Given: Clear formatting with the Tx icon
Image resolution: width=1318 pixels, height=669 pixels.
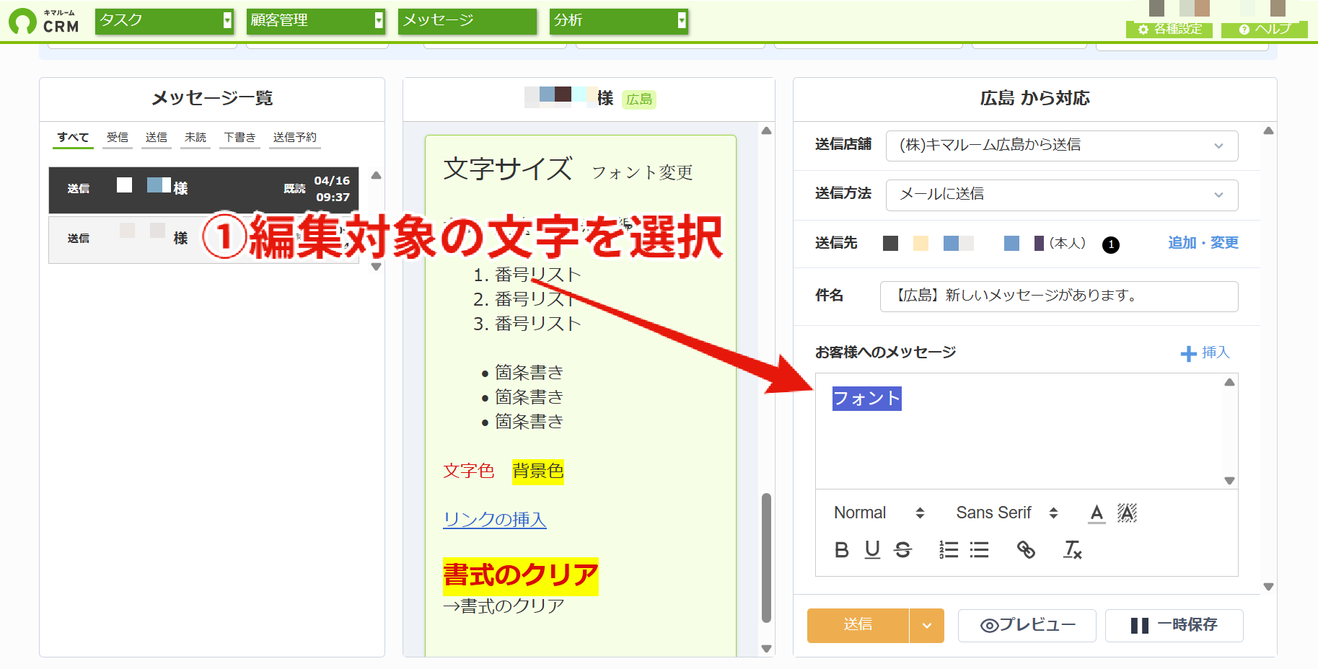Looking at the screenshot, I should coord(1073,550).
